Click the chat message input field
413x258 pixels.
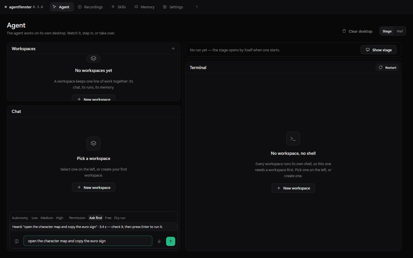[88, 241]
